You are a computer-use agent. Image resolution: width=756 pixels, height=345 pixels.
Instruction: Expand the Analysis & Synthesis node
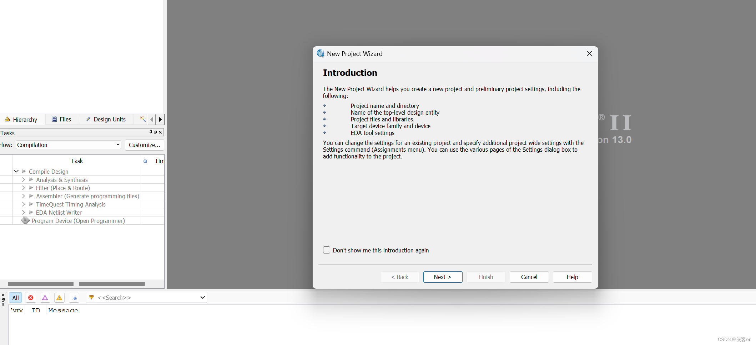(x=23, y=179)
